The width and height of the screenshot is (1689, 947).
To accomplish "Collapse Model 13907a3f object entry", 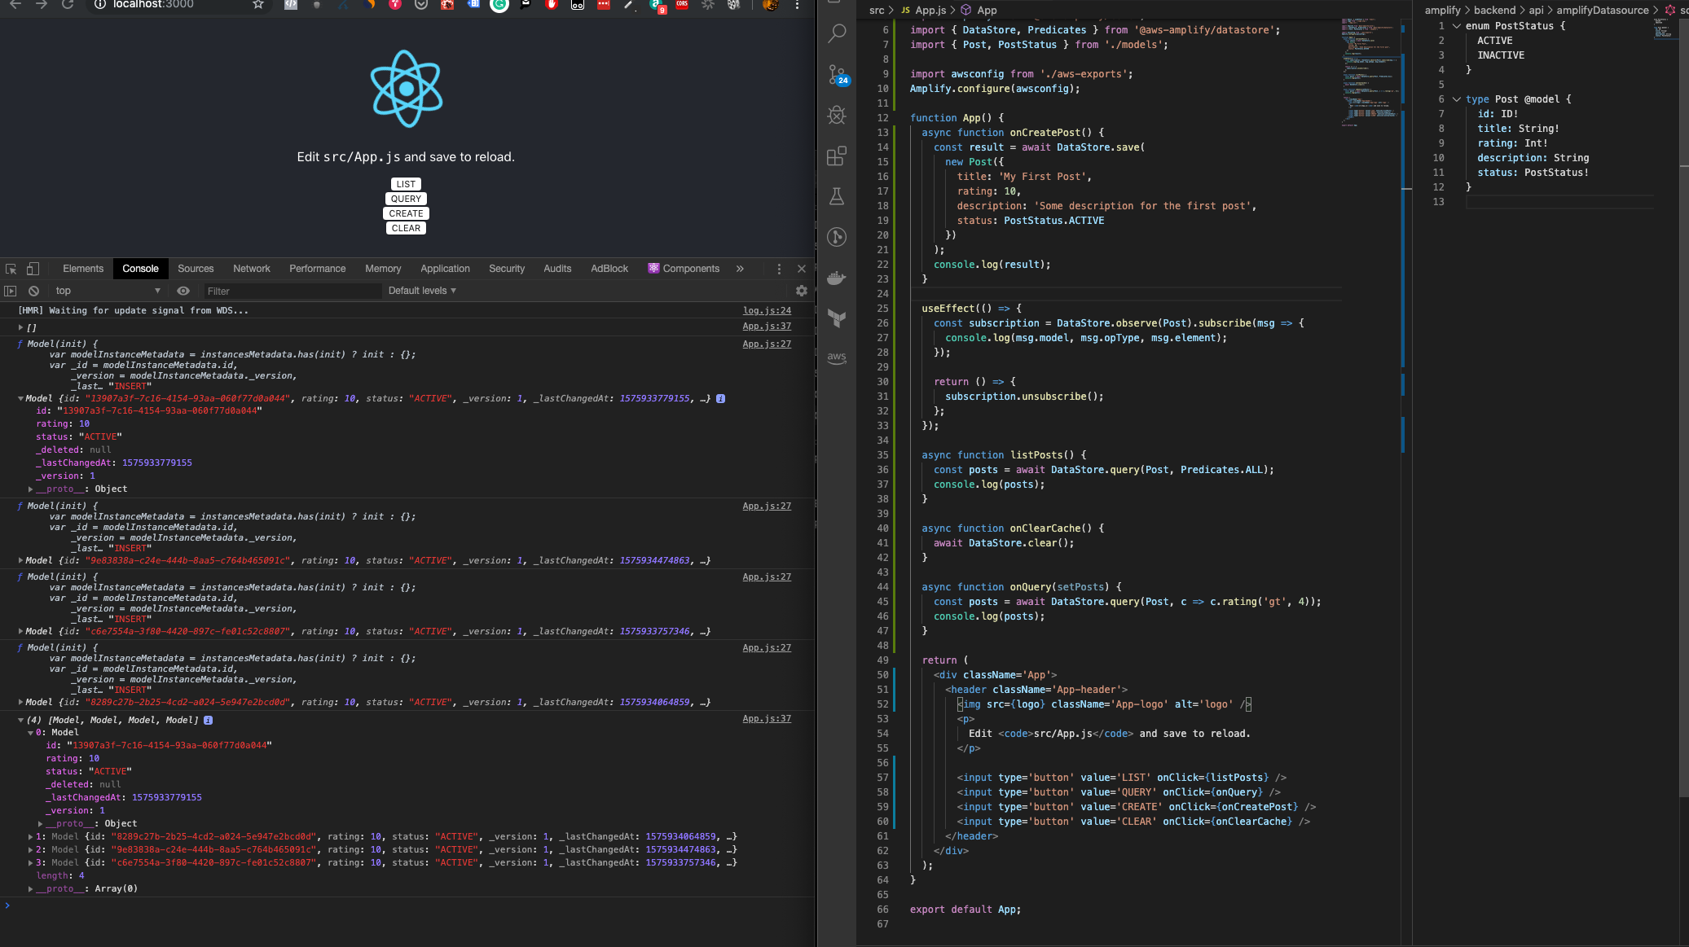I will coord(21,399).
